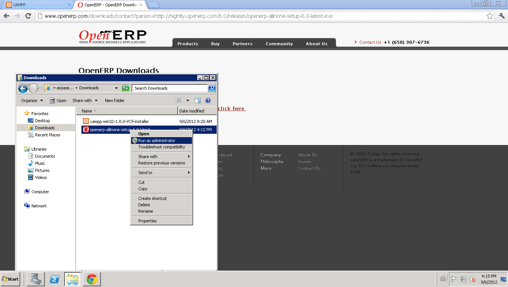This screenshot has width=508, height=287.
Task: Click the OpenERP logo on the webpage
Action: pyautogui.click(x=112, y=36)
